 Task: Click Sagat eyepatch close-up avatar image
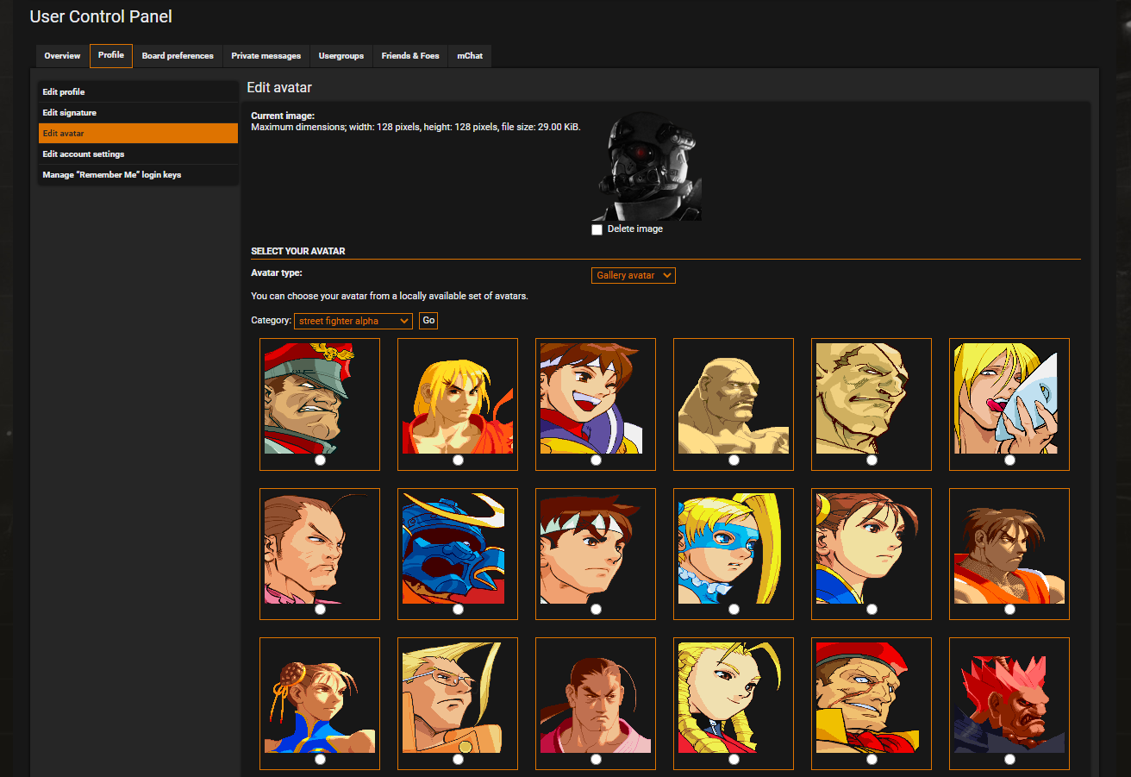[872, 398]
